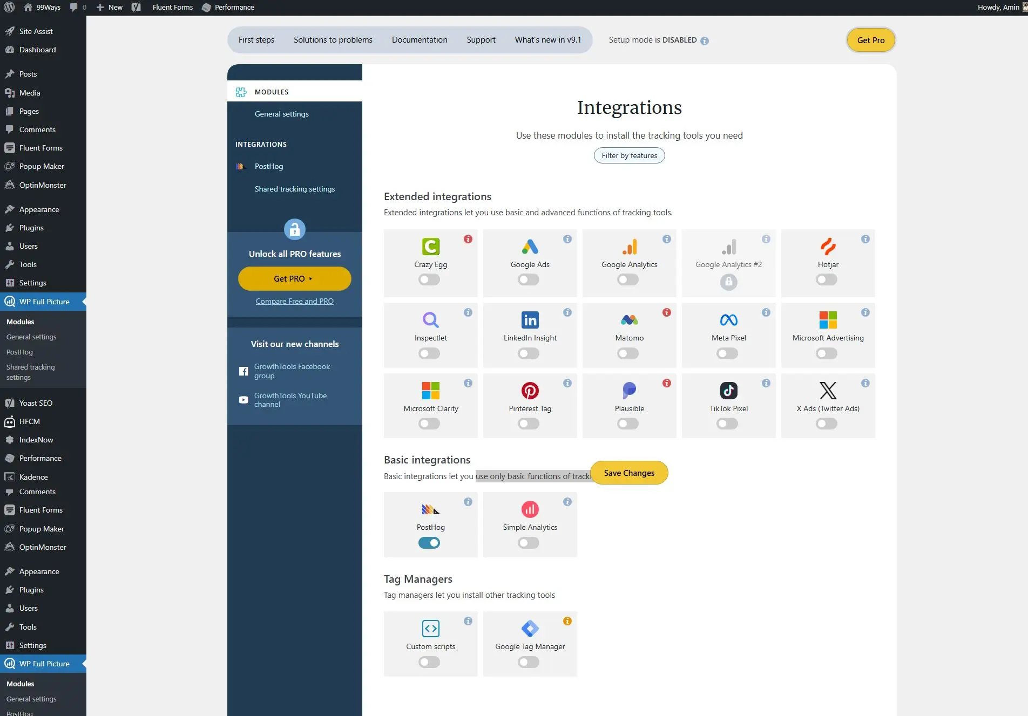The width and height of the screenshot is (1028, 716).
Task: Open info icon on Plausible card
Action: tap(667, 383)
